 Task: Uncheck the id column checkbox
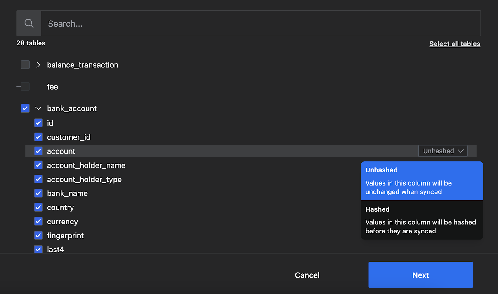[38, 123]
